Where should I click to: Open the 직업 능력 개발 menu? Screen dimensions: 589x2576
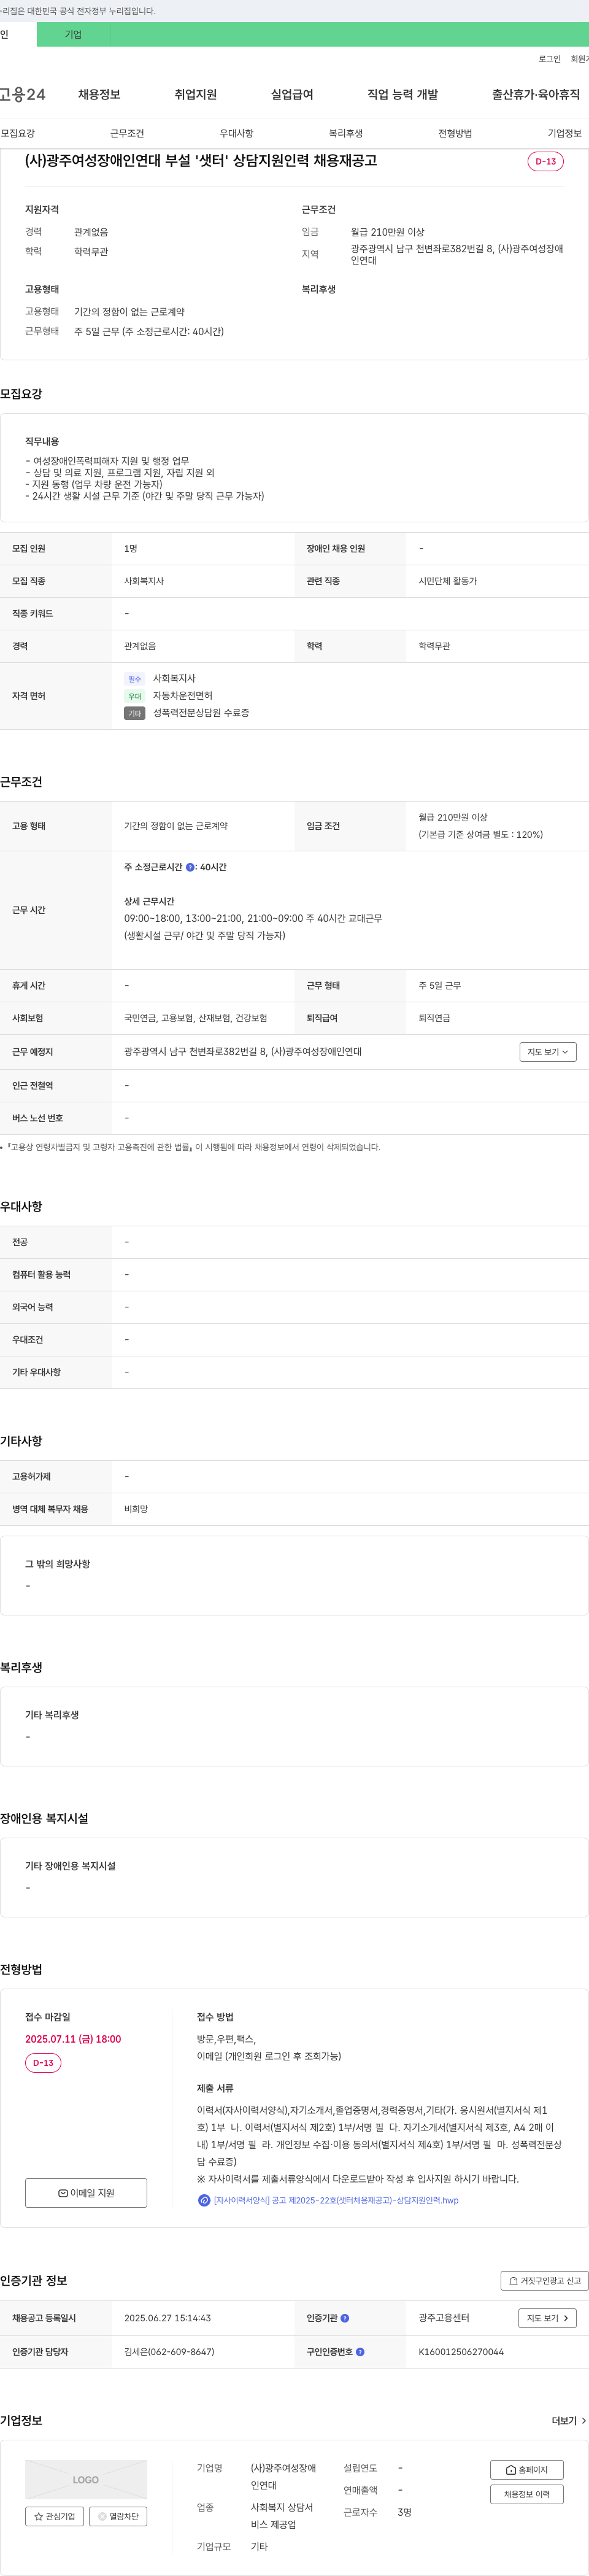tap(403, 94)
